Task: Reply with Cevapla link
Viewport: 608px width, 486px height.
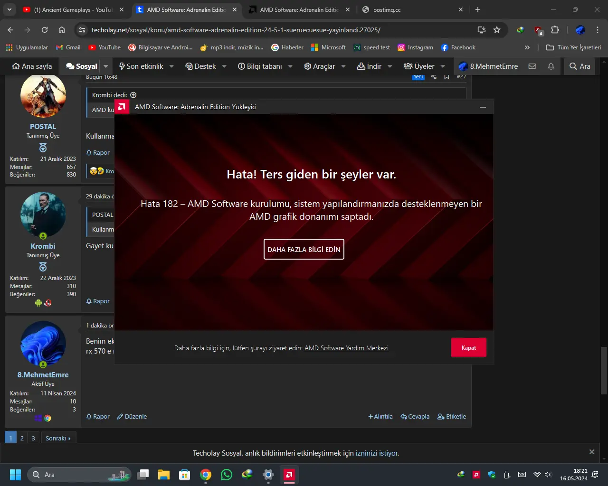Action: 415,416
